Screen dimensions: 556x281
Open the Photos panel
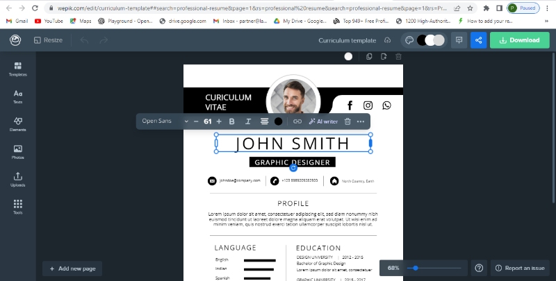[17, 151]
